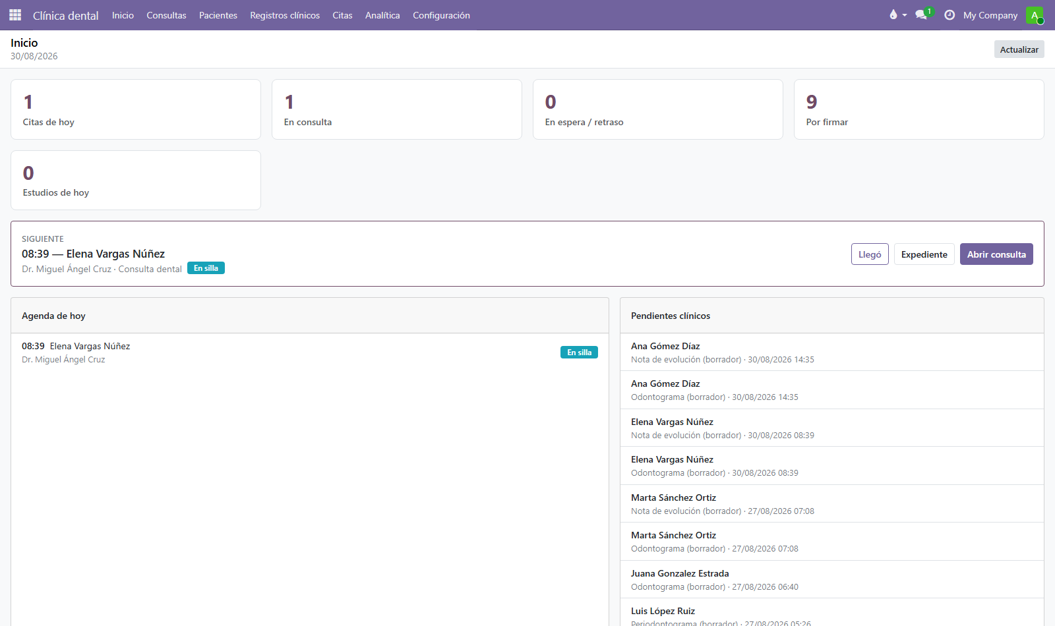Click the Abrir consulta button
This screenshot has height=626, width=1055.
pos(996,254)
